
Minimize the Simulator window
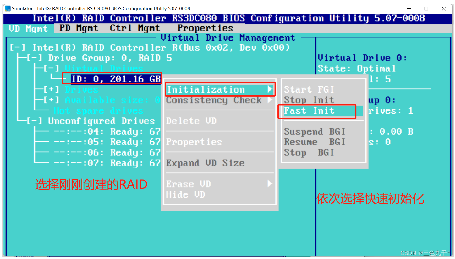coord(408,8)
